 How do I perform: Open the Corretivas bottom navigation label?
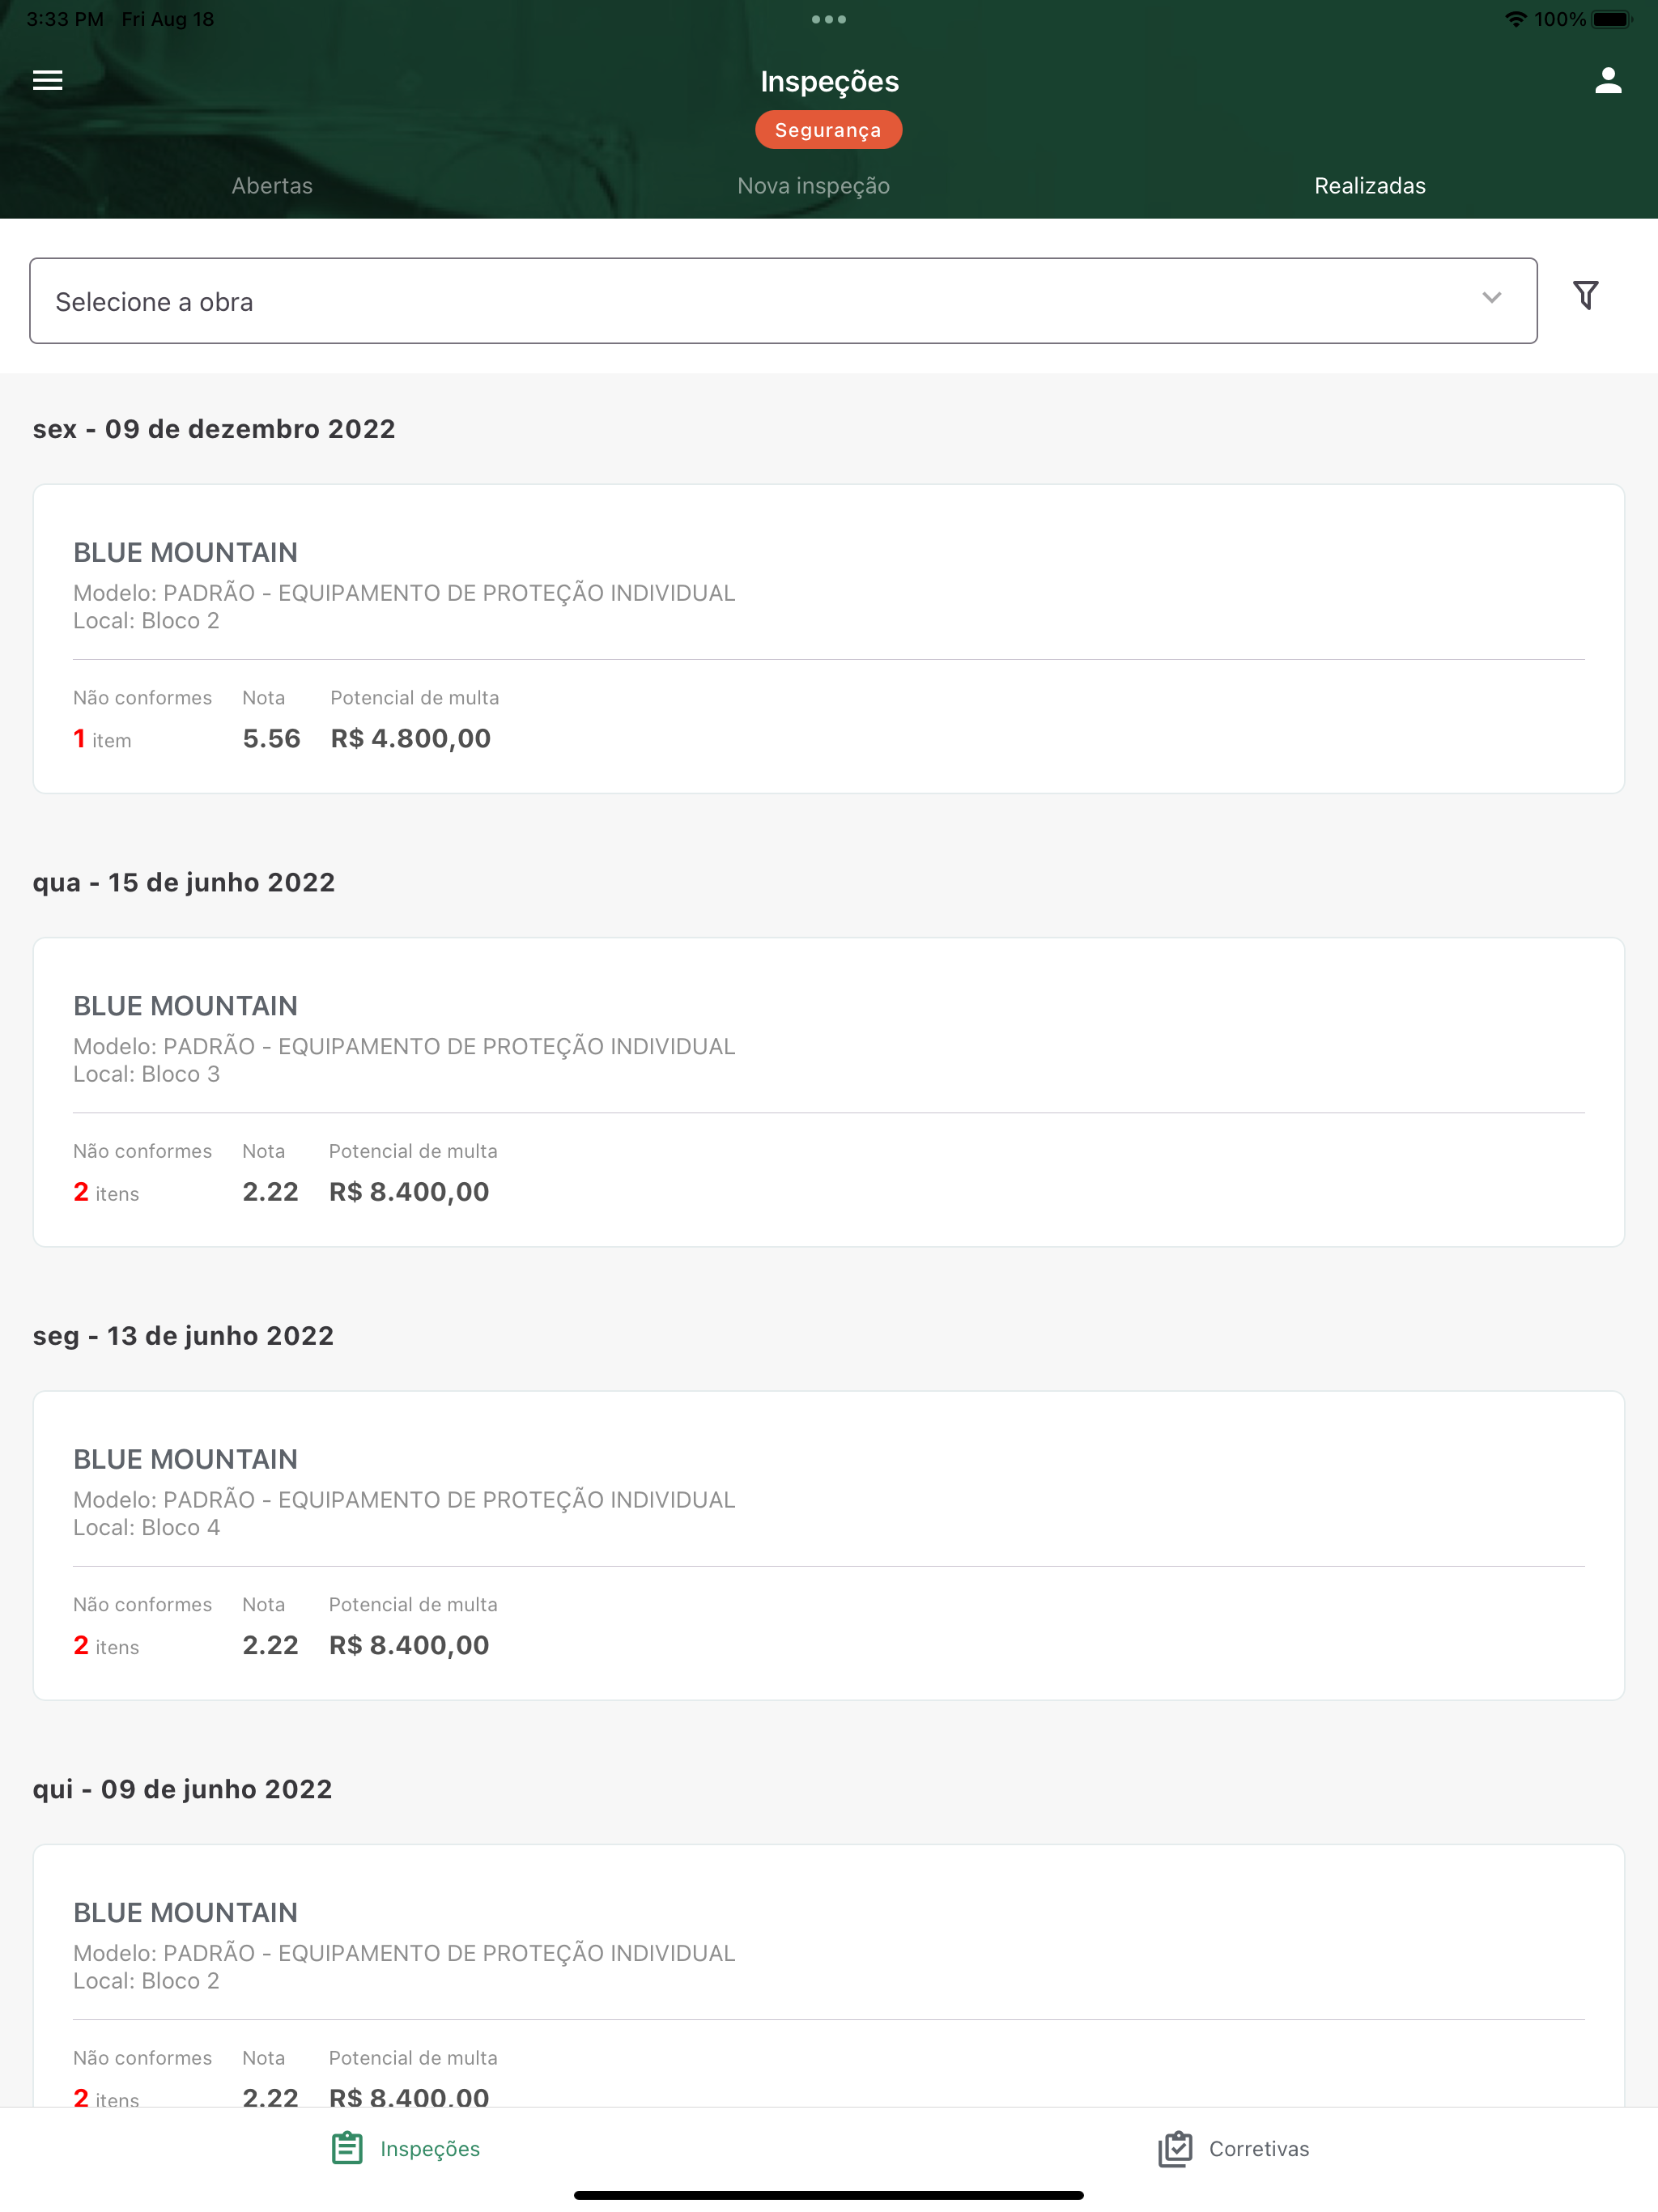pos(1259,2149)
